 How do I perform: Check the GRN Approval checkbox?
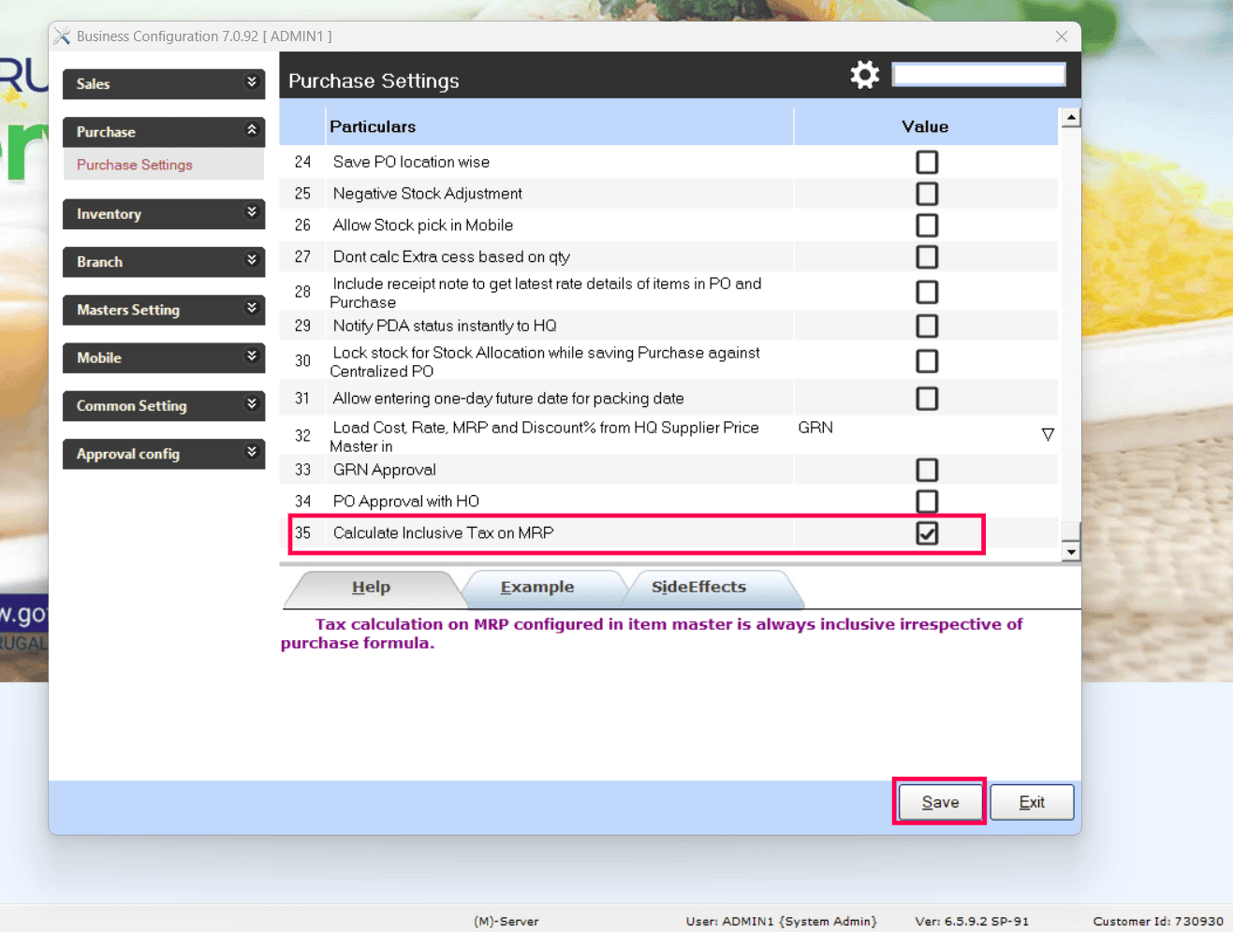(927, 470)
